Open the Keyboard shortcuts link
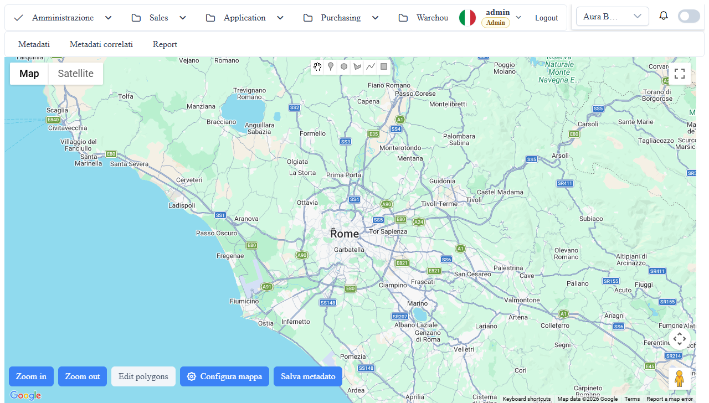The width and height of the screenshot is (709, 403). click(527, 399)
